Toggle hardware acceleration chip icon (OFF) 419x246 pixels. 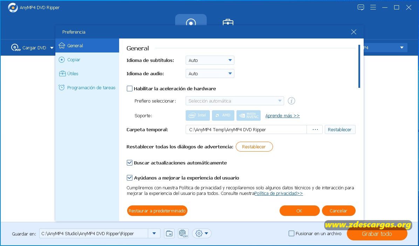pos(183,233)
